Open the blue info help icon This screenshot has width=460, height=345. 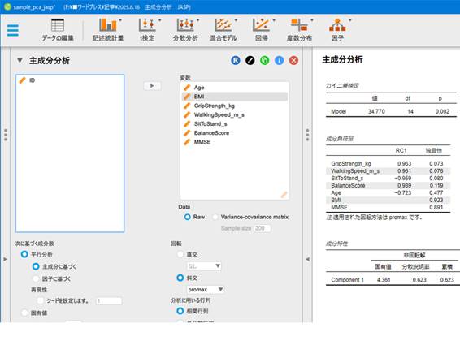point(280,60)
